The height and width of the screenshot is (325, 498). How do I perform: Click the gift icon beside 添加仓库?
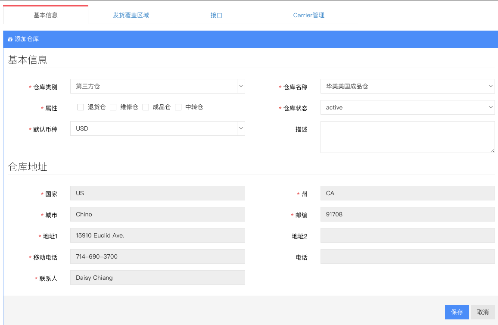(x=10, y=39)
